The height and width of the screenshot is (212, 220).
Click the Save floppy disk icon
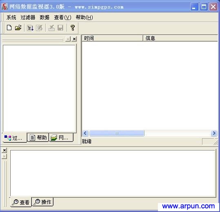click(x=60, y=28)
